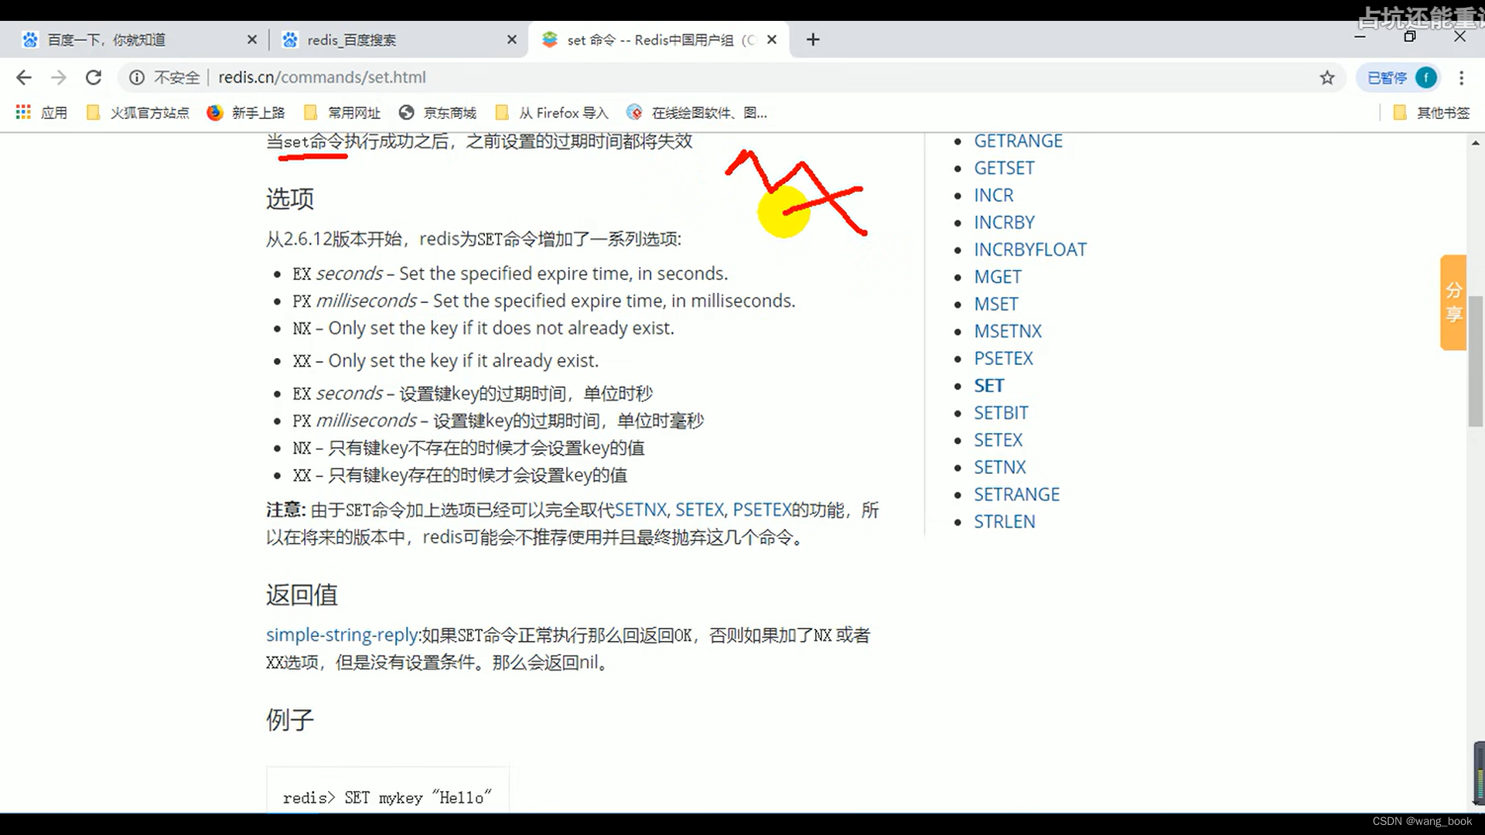Open the INCR command link
The width and height of the screenshot is (1485, 835).
coord(993,195)
